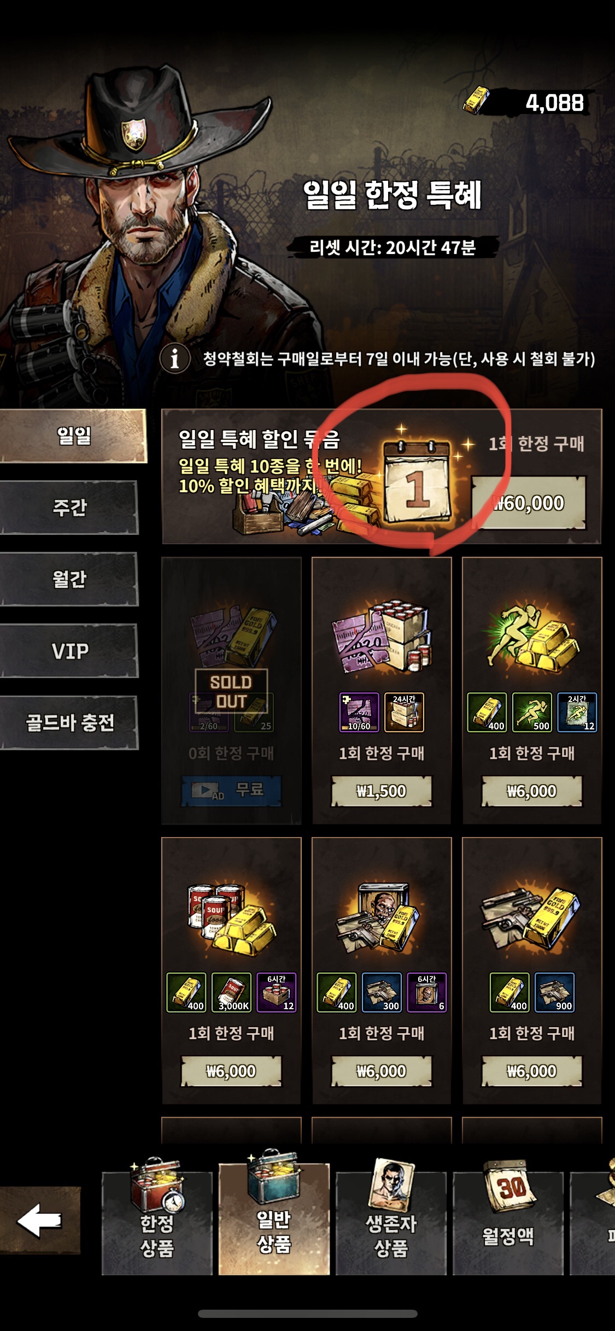Select the VIP side tab
The height and width of the screenshot is (1331, 615).
tap(69, 651)
